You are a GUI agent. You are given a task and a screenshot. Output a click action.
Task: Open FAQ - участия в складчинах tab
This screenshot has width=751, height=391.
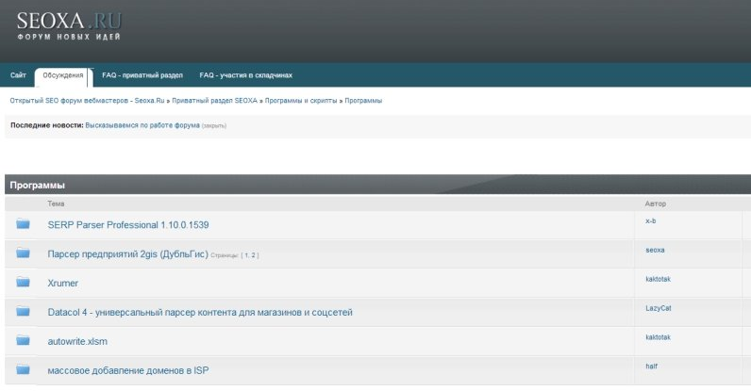(245, 74)
